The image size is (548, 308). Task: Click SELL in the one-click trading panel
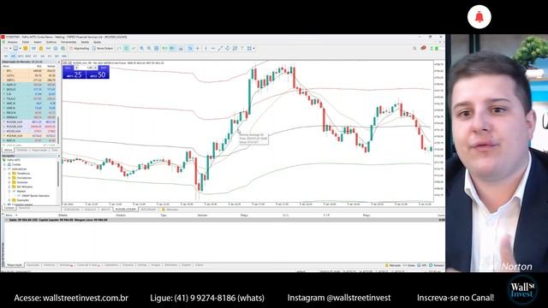(68, 68)
